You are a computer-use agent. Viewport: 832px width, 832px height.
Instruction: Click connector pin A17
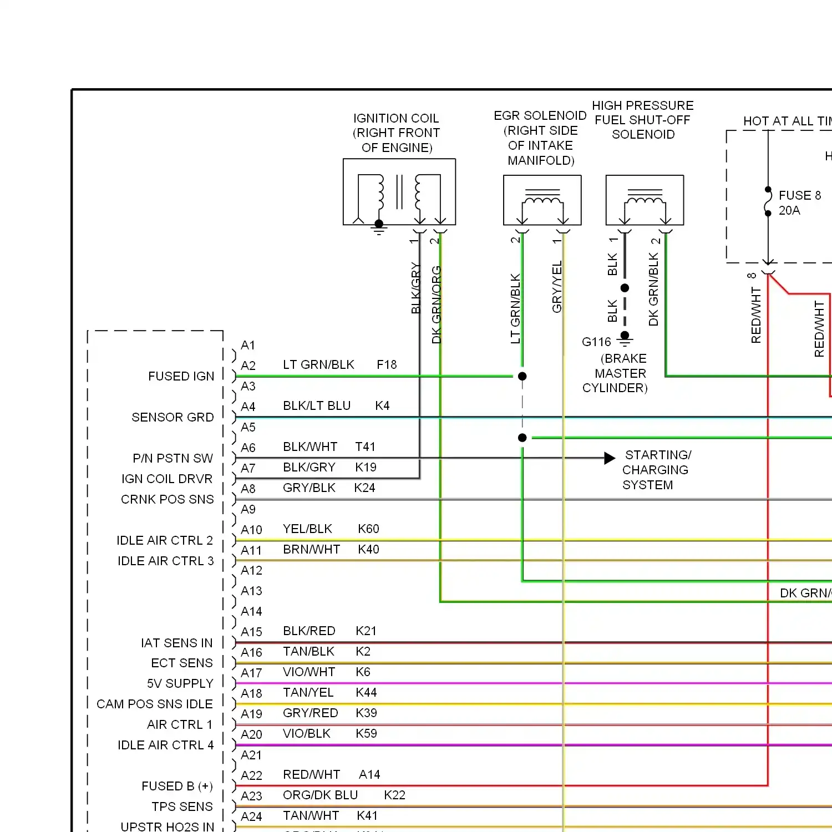(251, 673)
